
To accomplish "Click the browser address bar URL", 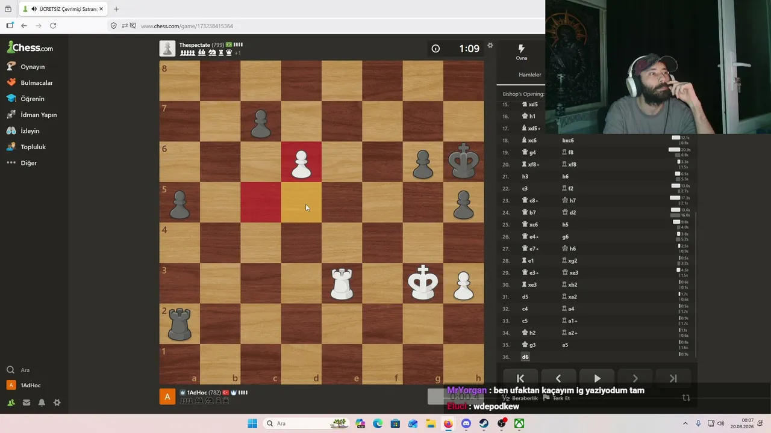I will (x=187, y=26).
